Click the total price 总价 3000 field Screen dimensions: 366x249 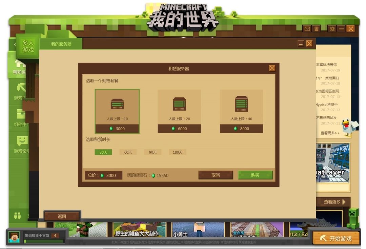104,175
